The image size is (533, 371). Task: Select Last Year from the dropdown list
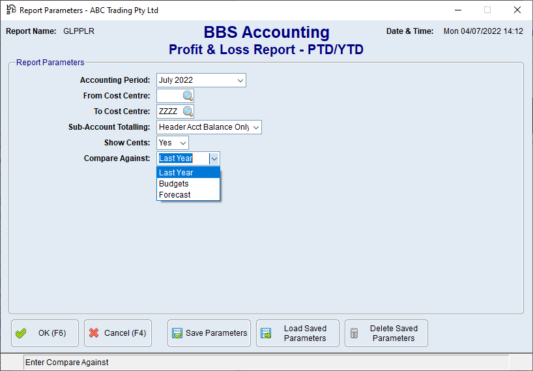tap(188, 173)
